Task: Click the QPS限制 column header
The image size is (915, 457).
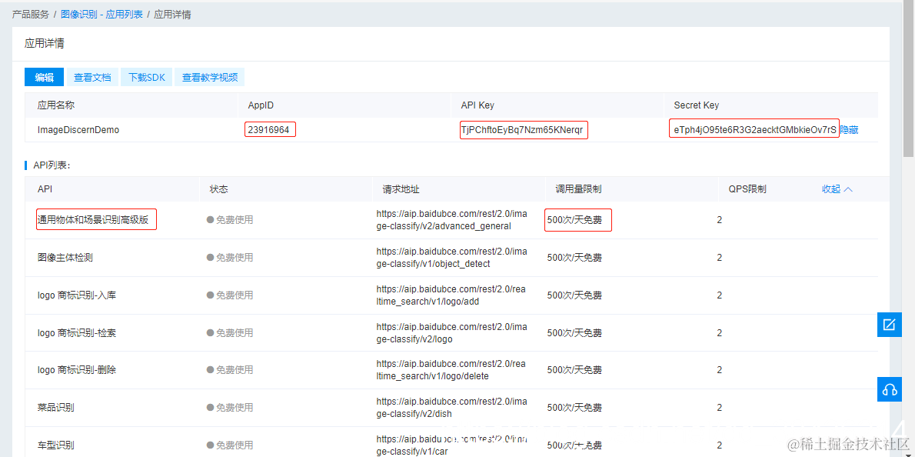Action: (747, 189)
